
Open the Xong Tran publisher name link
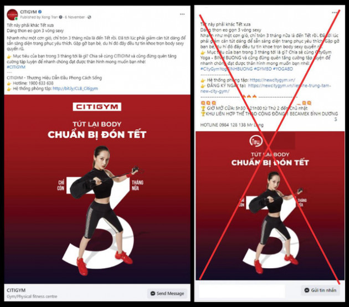point(49,17)
